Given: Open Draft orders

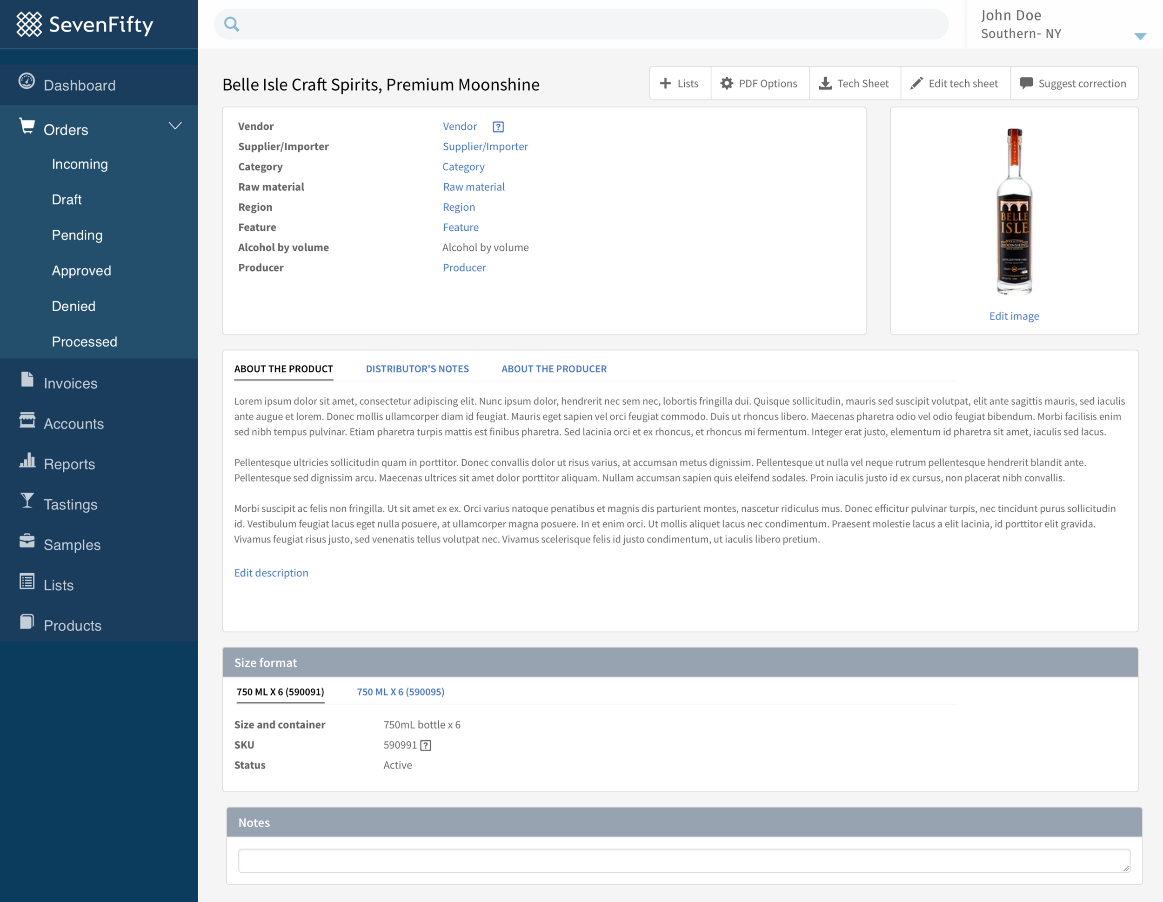Looking at the screenshot, I should click(67, 200).
